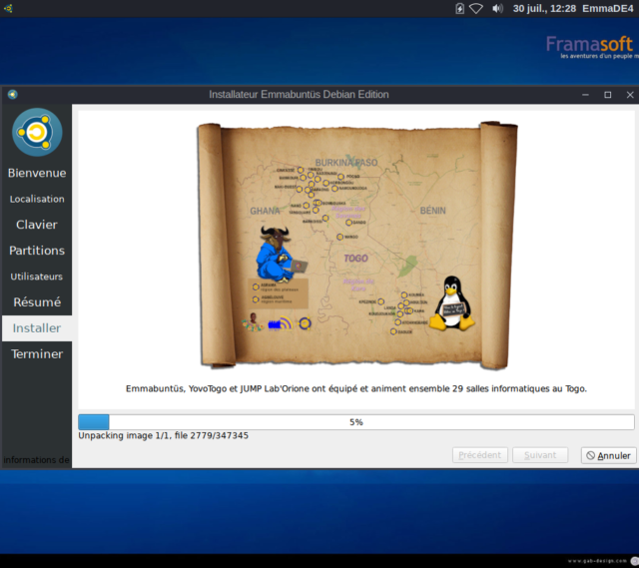The height and width of the screenshot is (568, 639).
Task: Minimize the installer window
Action: coord(586,95)
